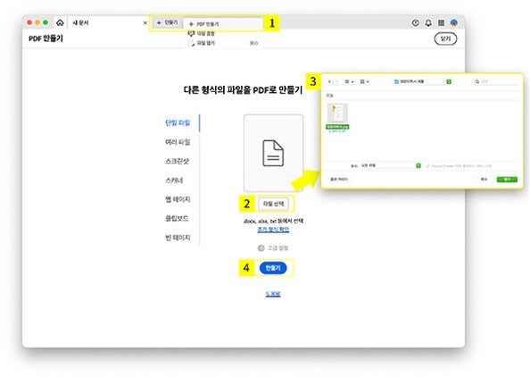Choose 파일 결합 from the create menu
Image resolution: width=530 pixels, height=377 pixels.
coord(223,34)
